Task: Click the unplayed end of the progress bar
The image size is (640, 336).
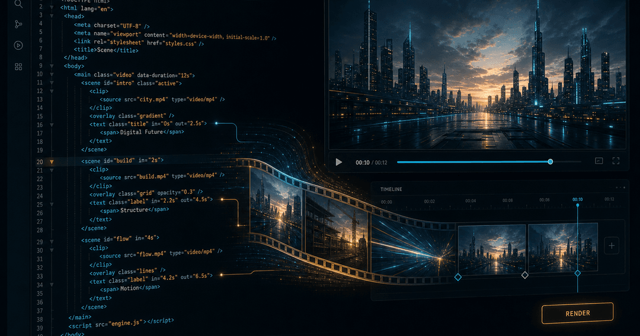Action: pos(567,162)
